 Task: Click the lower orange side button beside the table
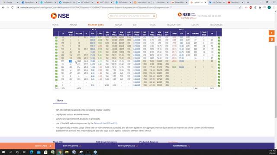coord(271,39)
